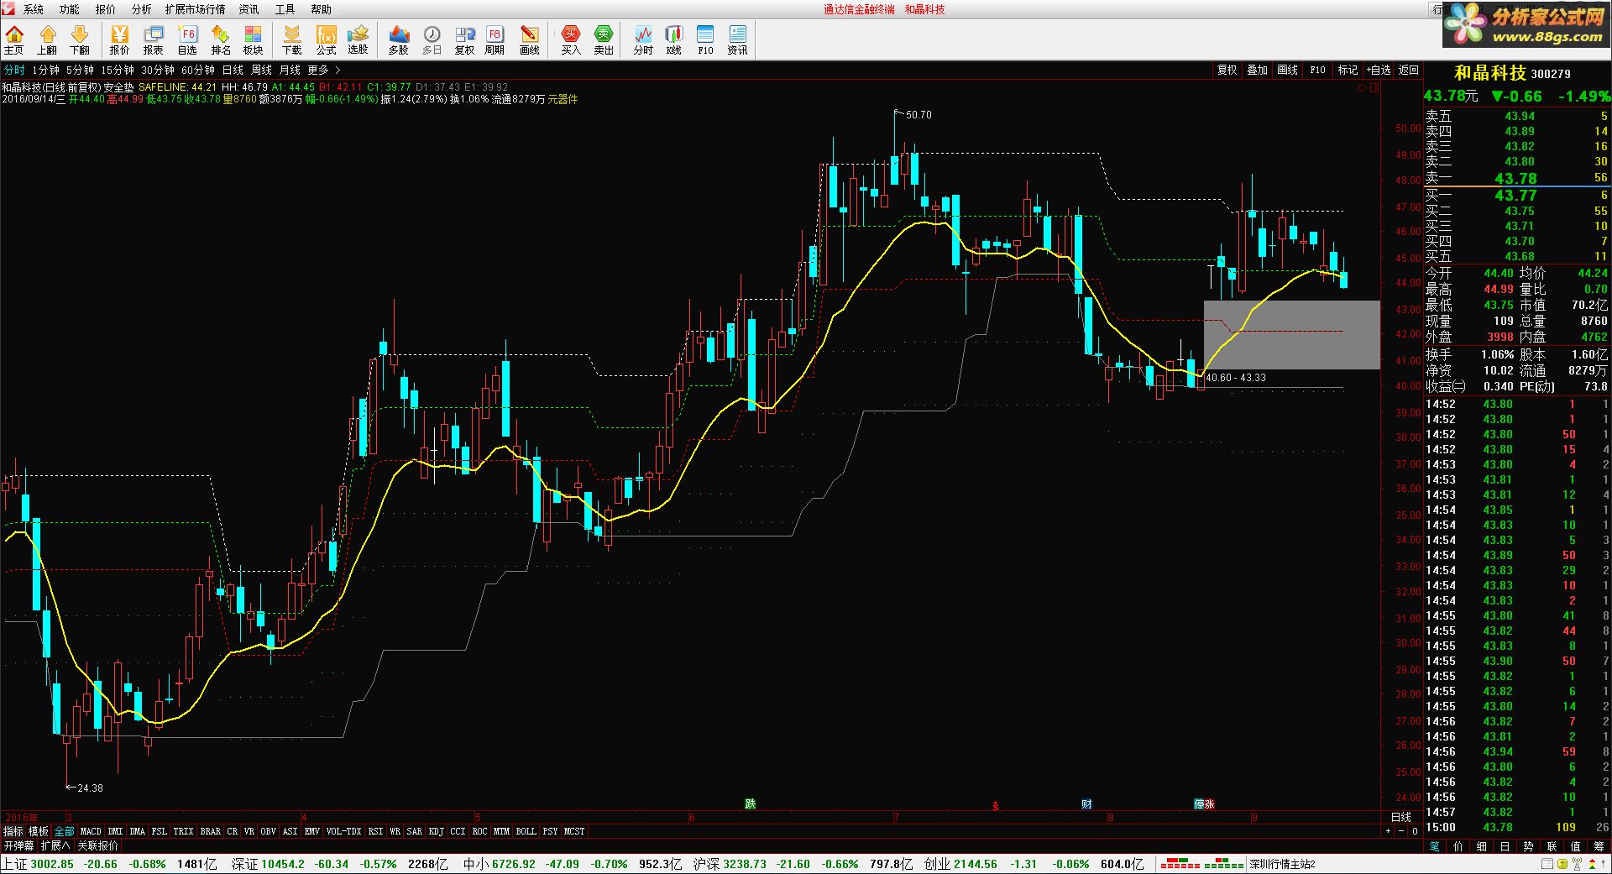Image resolution: width=1612 pixels, height=874 pixels.
Task: Click the 标记 mark button
Action: click(x=1348, y=71)
